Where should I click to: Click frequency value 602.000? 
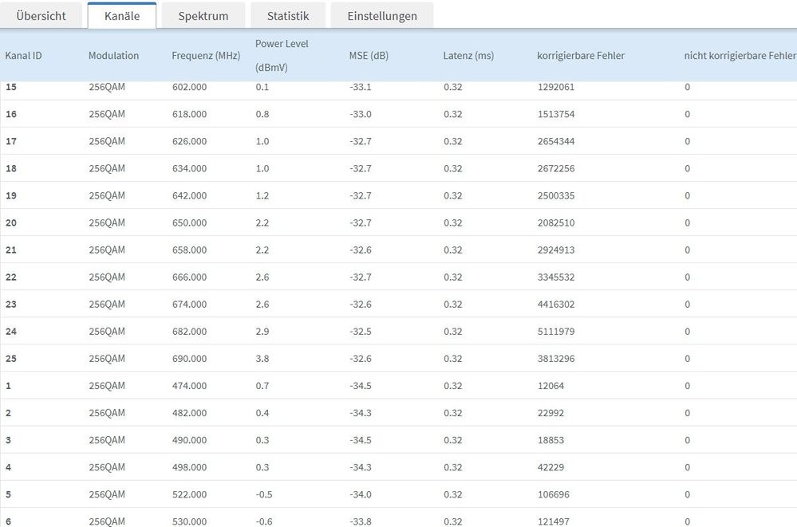(x=189, y=87)
